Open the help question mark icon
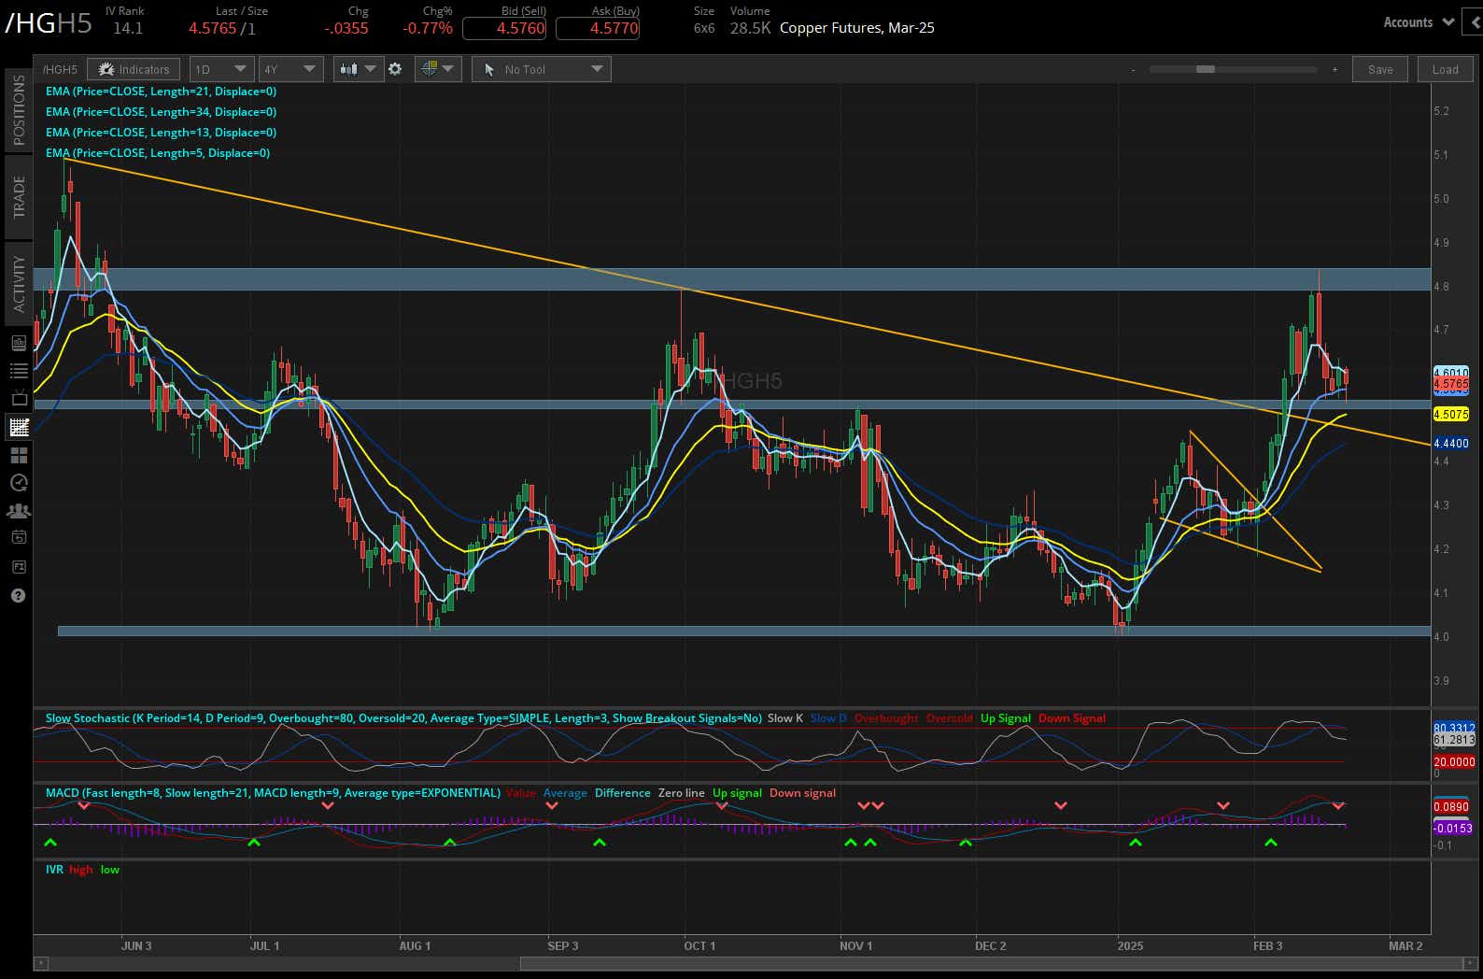This screenshot has width=1483, height=979. [18, 595]
